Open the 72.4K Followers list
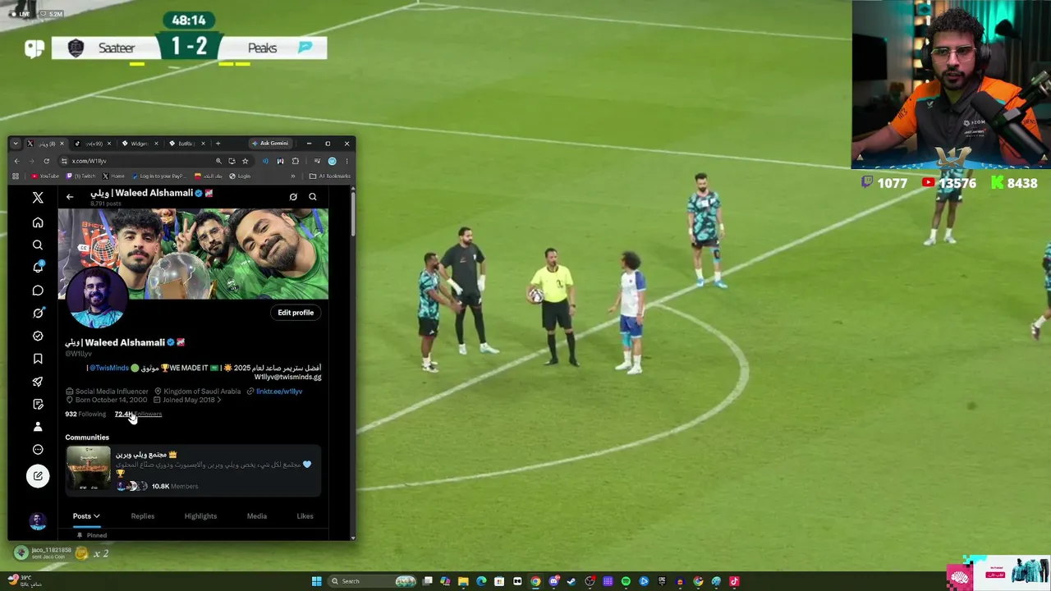Image resolution: width=1051 pixels, height=591 pixels. pos(138,415)
